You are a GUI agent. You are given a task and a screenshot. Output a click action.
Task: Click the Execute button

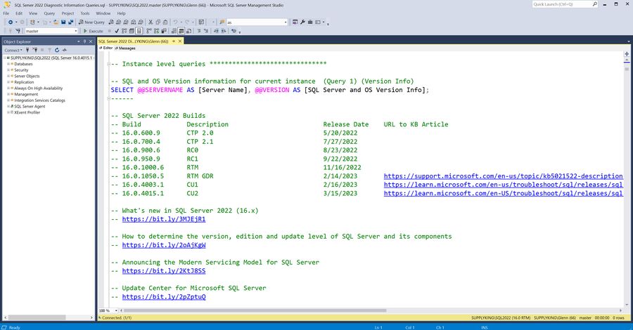94,31
